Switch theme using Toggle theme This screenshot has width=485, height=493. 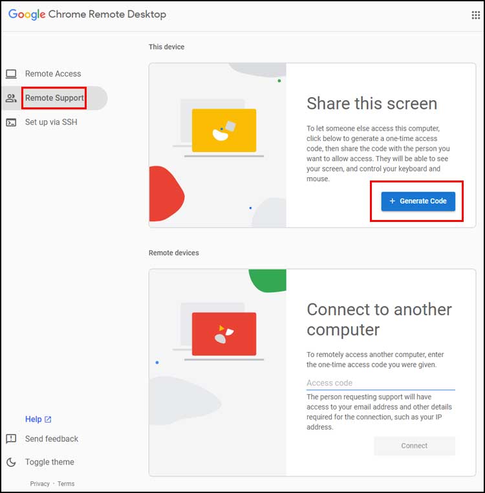coord(50,462)
